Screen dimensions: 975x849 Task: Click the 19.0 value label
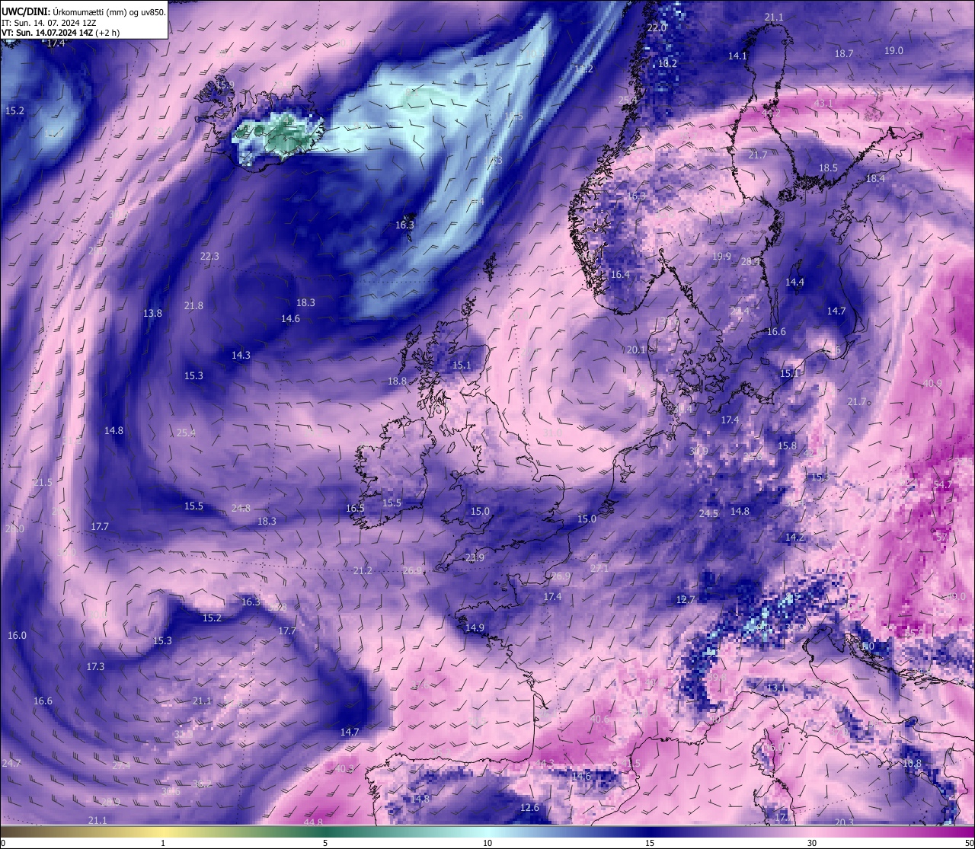click(x=893, y=51)
